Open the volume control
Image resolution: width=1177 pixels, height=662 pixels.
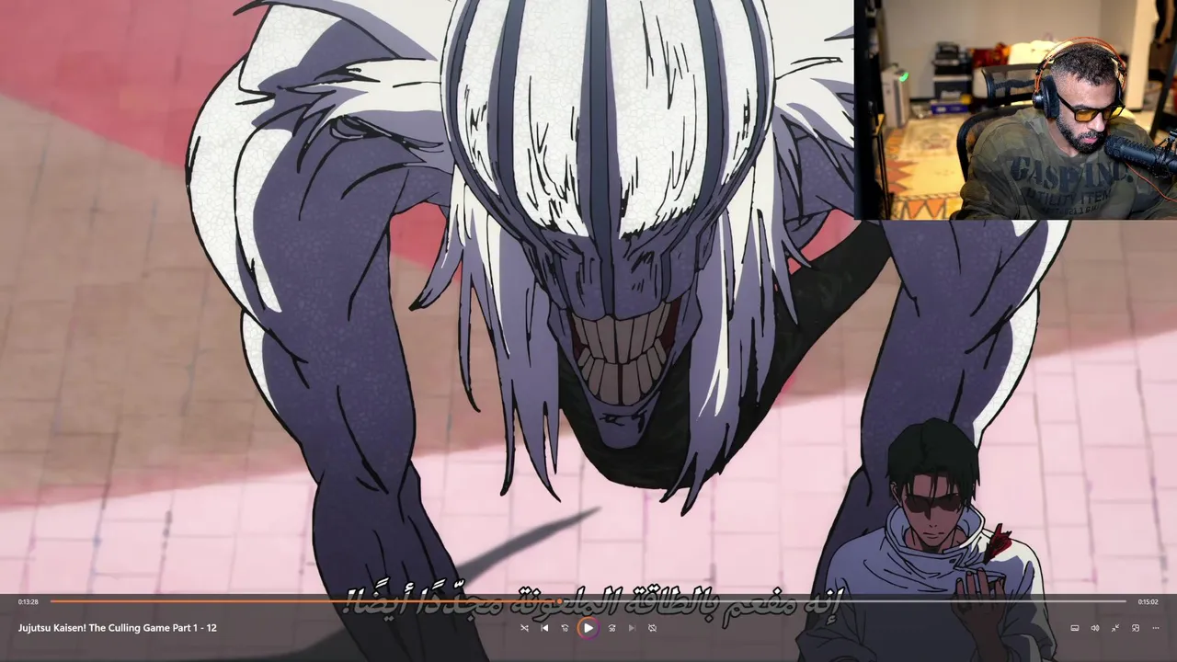[1094, 628]
